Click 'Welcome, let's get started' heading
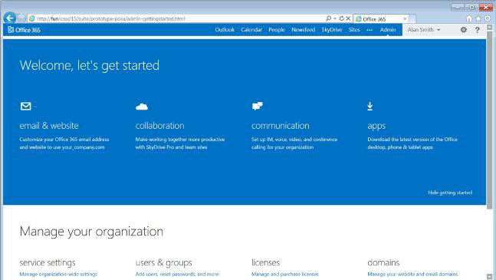Viewport: 496px width, 280px height. click(90, 65)
